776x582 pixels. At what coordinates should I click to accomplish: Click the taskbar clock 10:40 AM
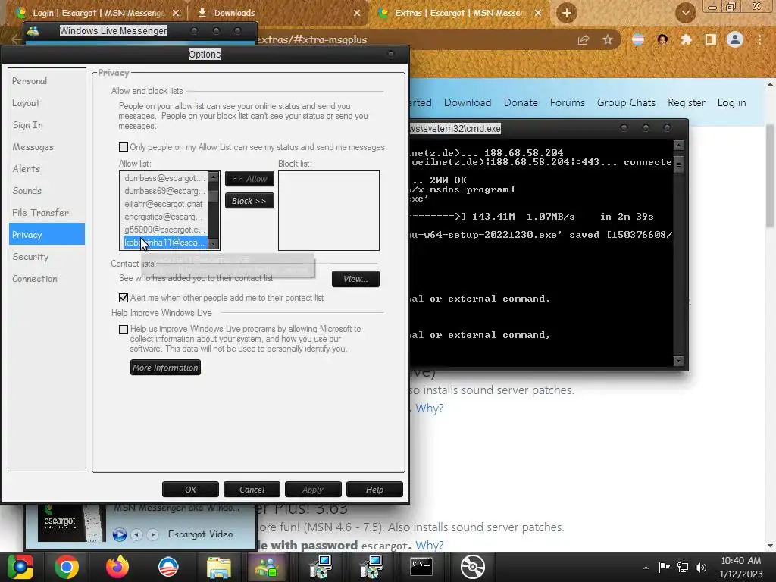(741, 567)
